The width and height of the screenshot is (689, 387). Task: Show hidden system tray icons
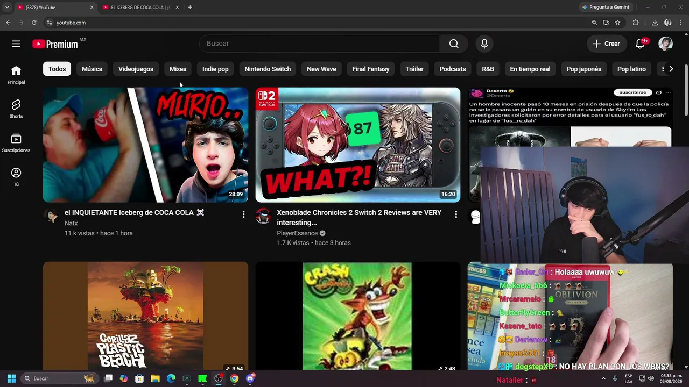click(x=603, y=378)
